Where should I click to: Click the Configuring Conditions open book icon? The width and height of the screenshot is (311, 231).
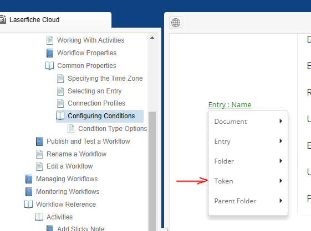[60, 116]
